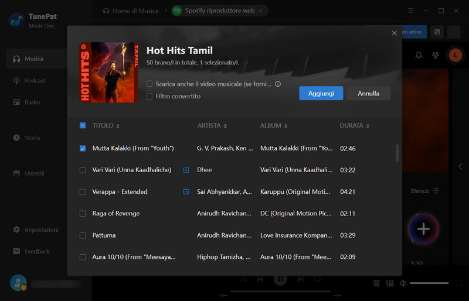
Task: Click the user account avatar at bottom-left
Action: pyautogui.click(x=18, y=283)
